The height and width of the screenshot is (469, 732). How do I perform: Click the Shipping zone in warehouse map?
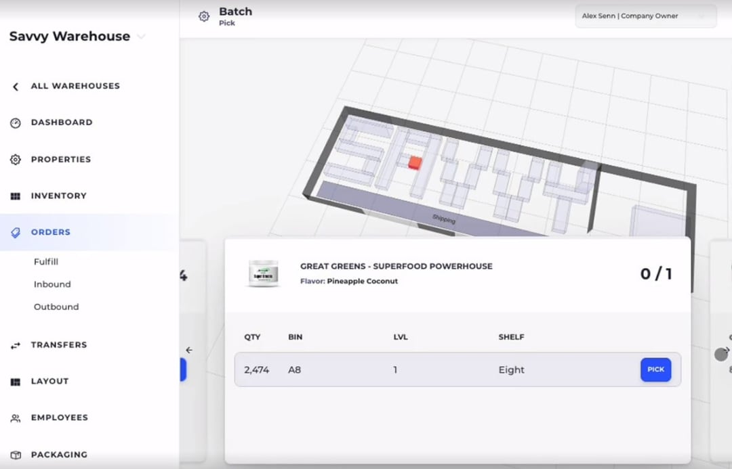pyautogui.click(x=443, y=218)
